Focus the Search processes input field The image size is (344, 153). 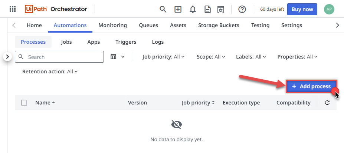pyautogui.click(x=59, y=57)
